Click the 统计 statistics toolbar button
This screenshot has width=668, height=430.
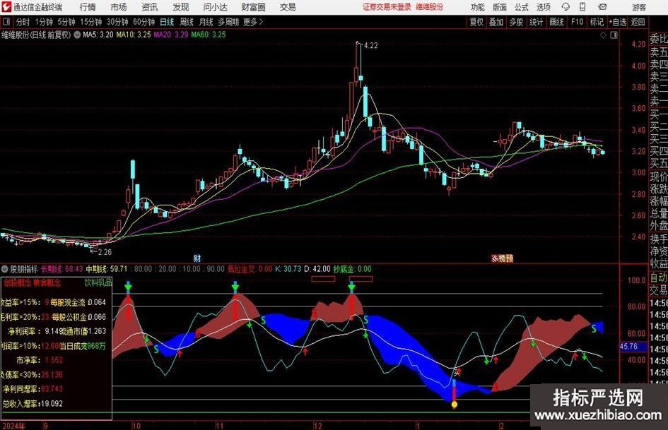coord(536,22)
